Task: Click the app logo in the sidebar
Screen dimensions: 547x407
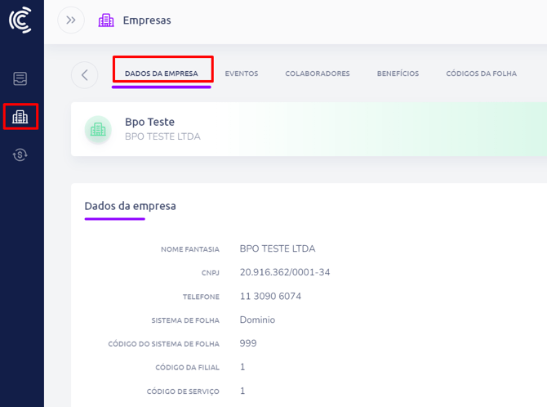Action: pyautogui.click(x=20, y=20)
